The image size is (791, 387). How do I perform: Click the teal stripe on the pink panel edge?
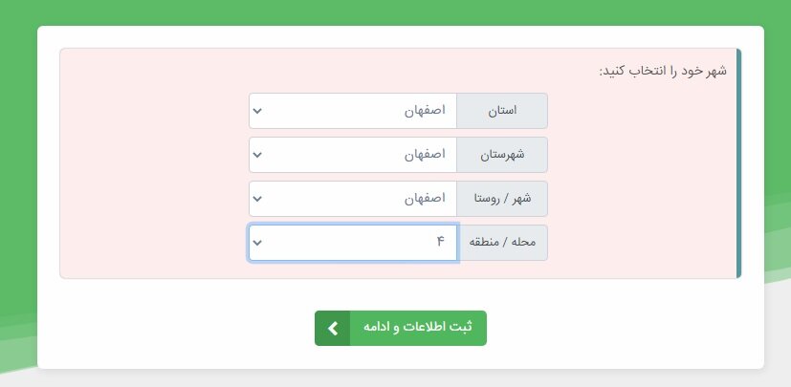coord(738,162)
